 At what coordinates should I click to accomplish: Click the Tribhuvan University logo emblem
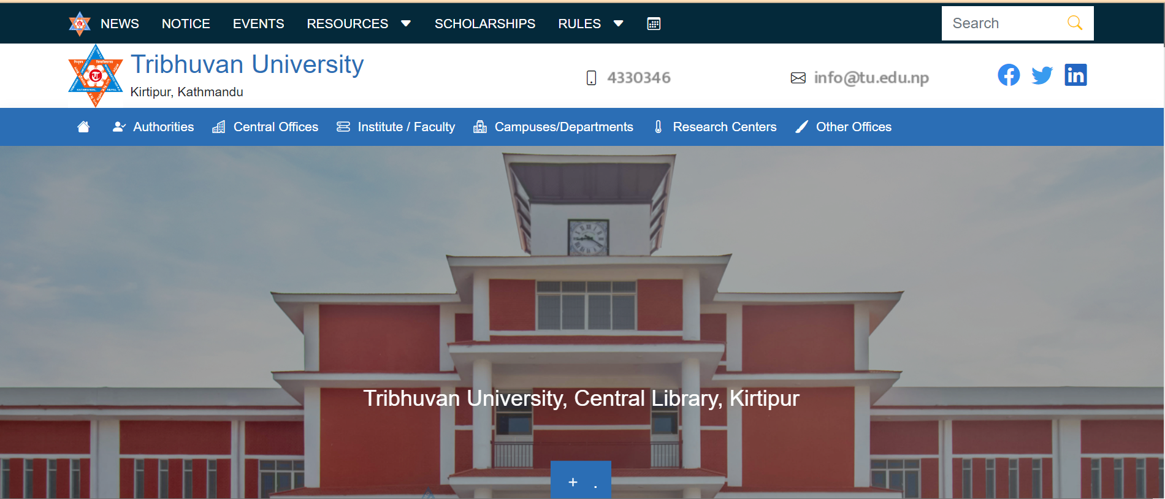[x=96, y=75]
